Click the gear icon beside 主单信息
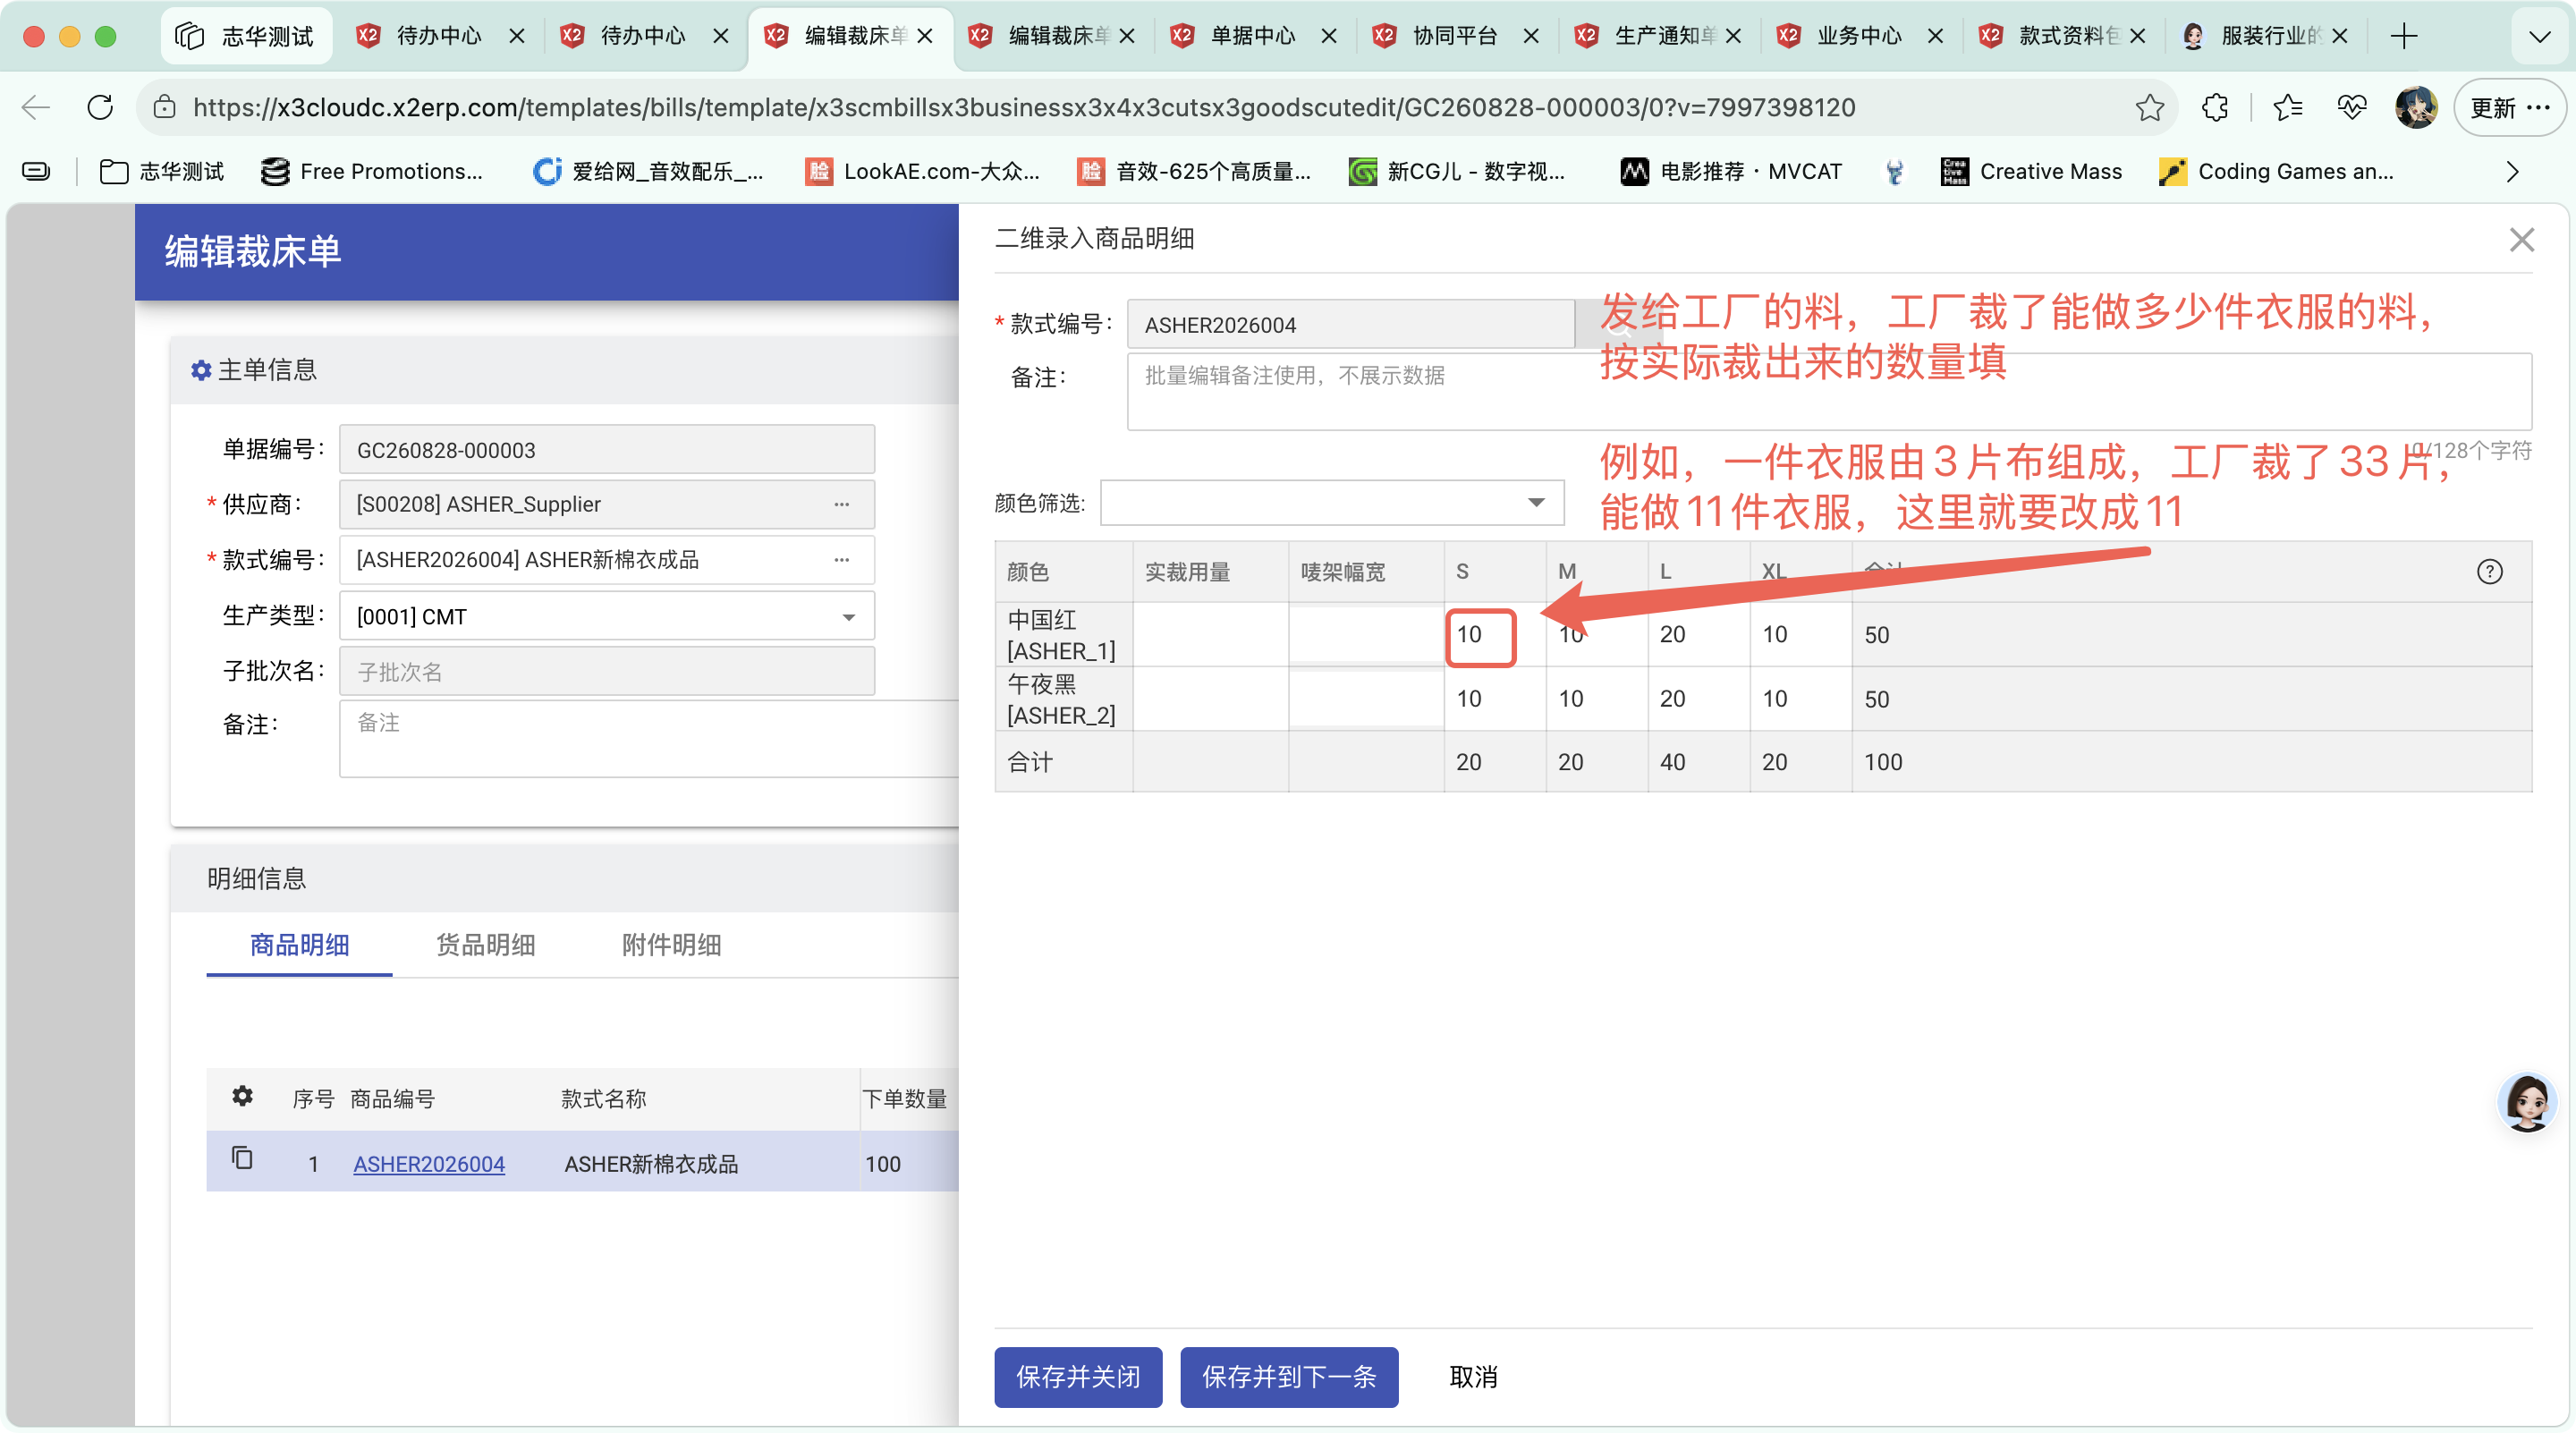The width and height of the screenshot is (2576, 1433). click(x=201, y=370)
